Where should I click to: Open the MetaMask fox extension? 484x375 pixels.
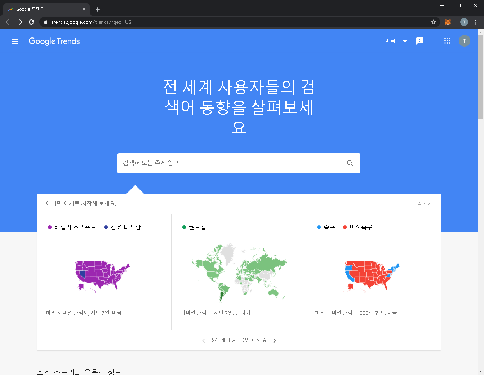tap(448, 22)
